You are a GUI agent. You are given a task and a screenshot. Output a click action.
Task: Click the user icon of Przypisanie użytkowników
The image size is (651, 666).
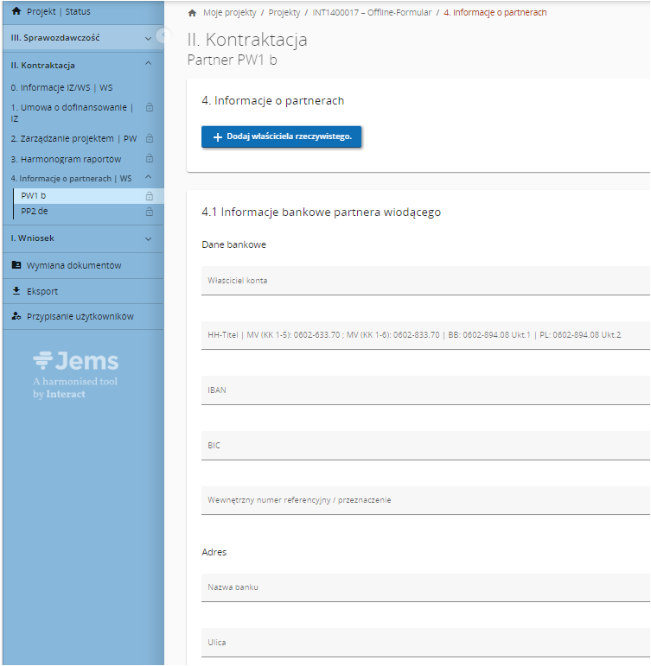16,316
